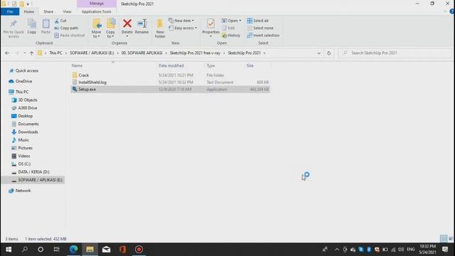Refresh the current folder
The image size is (455, 256).
click(x=328, y=53)
